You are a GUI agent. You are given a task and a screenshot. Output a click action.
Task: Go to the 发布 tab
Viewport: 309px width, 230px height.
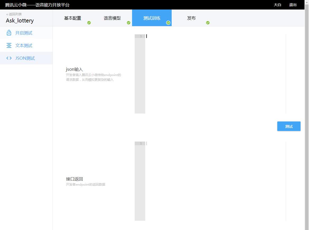pos(191,18)
